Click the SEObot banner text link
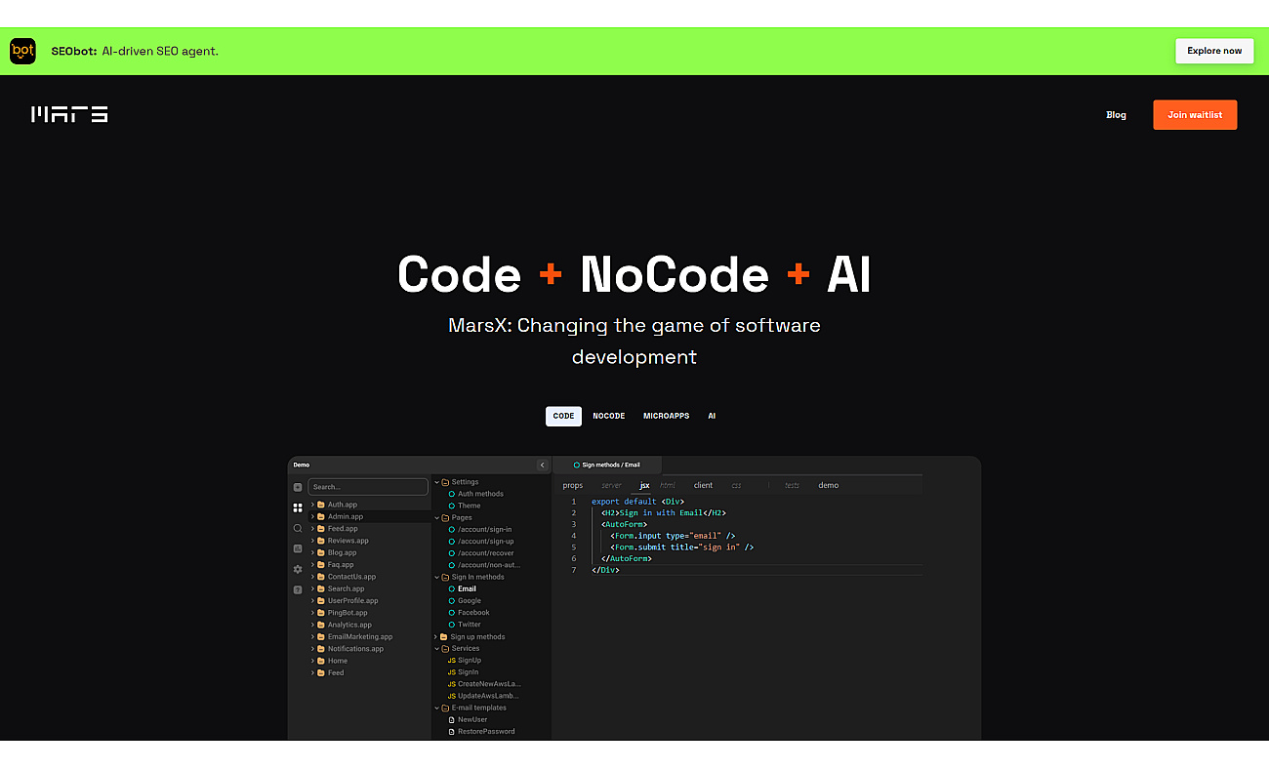 (135, 51)
